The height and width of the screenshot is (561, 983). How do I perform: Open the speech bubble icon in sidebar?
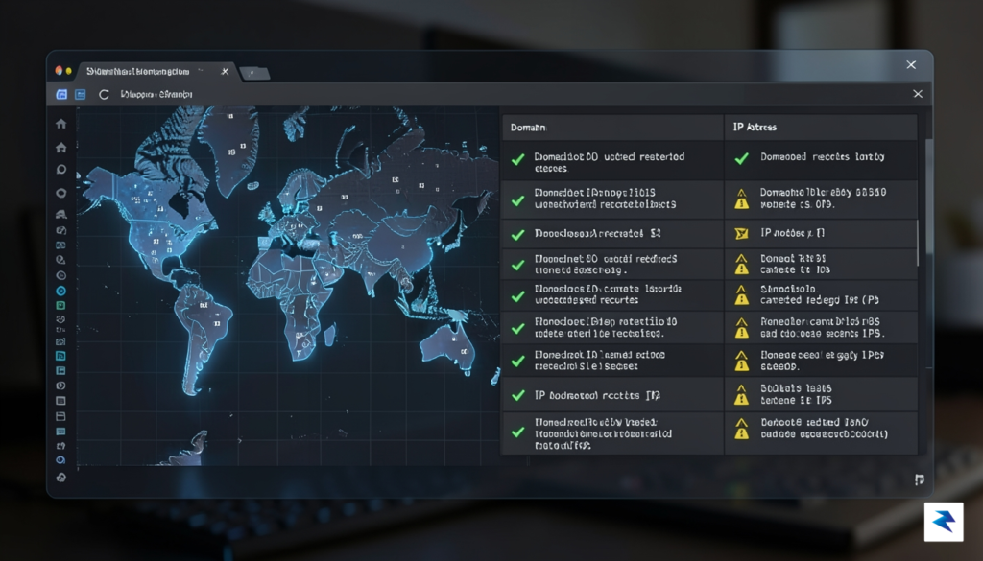pyautogui.click(x=60, y=170)
